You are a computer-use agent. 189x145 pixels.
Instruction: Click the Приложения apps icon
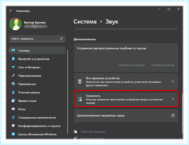(x=13, y=84)
